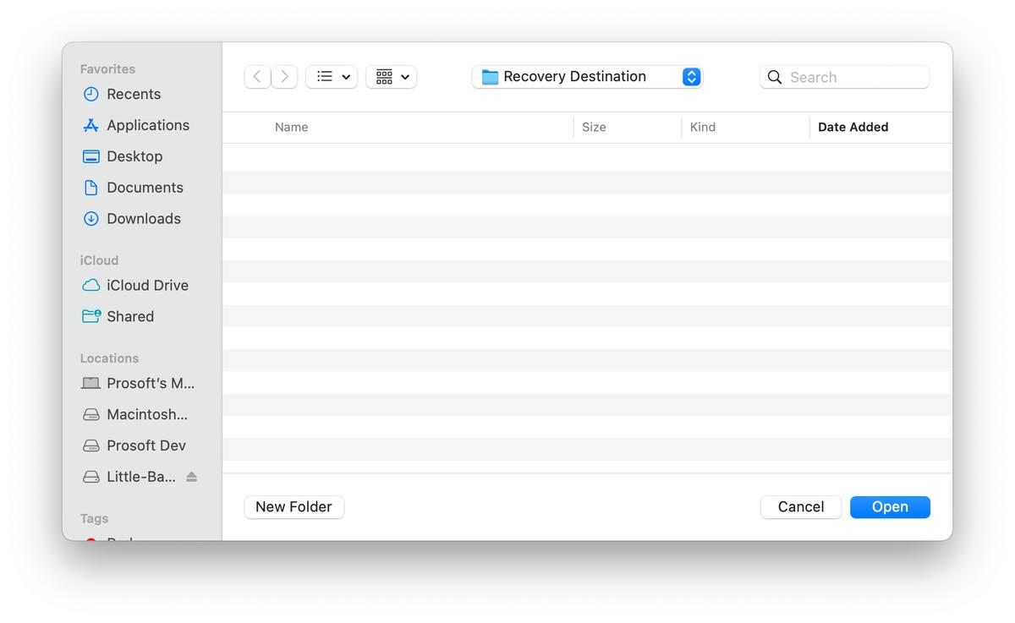Open the Prosoft Dev volume
The height and width of the screenshot is (623, 1015).
coord(146,445)
